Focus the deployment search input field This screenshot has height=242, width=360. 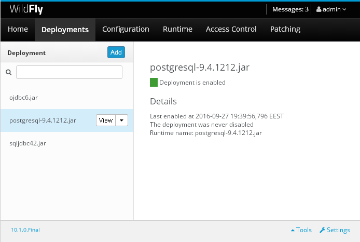click(69, 72)
